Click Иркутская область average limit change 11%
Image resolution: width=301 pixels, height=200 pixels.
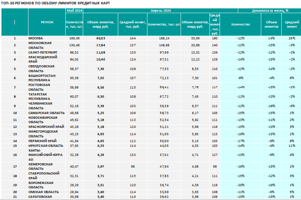click(x=292, y=146)
